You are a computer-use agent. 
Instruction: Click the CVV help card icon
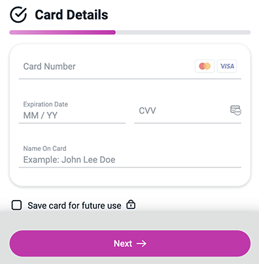click(x=235, y=110)
